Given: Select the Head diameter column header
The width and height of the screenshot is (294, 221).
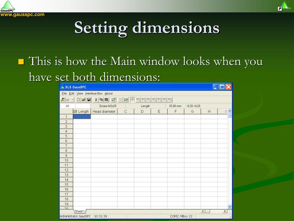Looking at the screenshot, I should (104, 111).
